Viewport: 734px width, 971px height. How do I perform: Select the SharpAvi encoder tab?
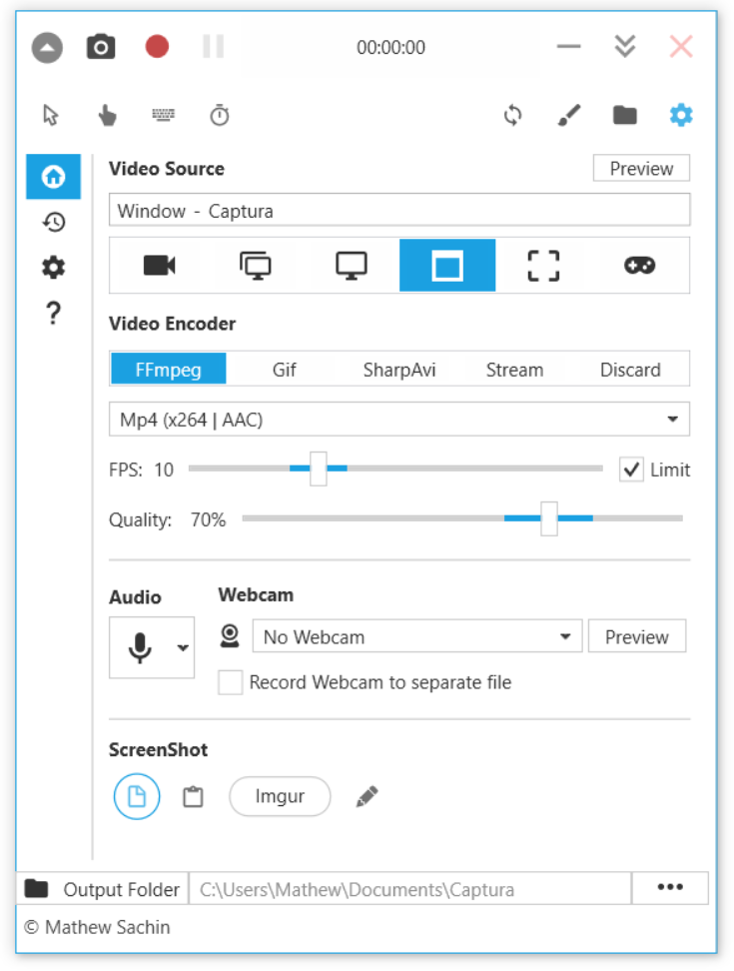coord(399,370)
